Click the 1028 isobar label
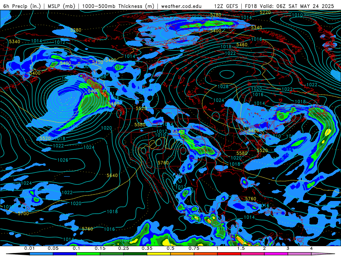341x256 pixels. tap(223, 87)
